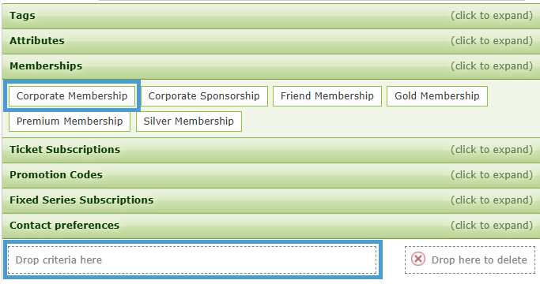540x284 pixels.
Task: Expand the Attributes section
Action: tap(271, 41)
